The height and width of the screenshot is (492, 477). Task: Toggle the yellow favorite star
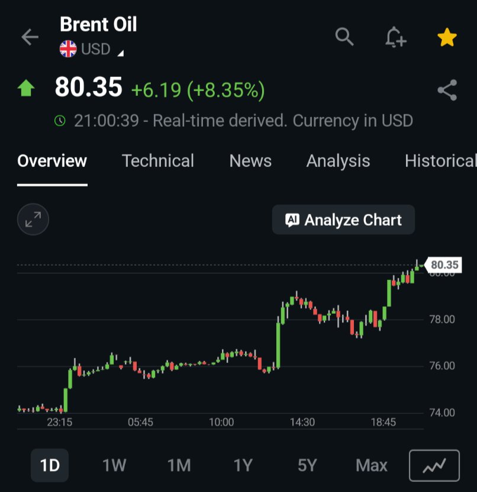pyautogui.click(x=447, y=37)
